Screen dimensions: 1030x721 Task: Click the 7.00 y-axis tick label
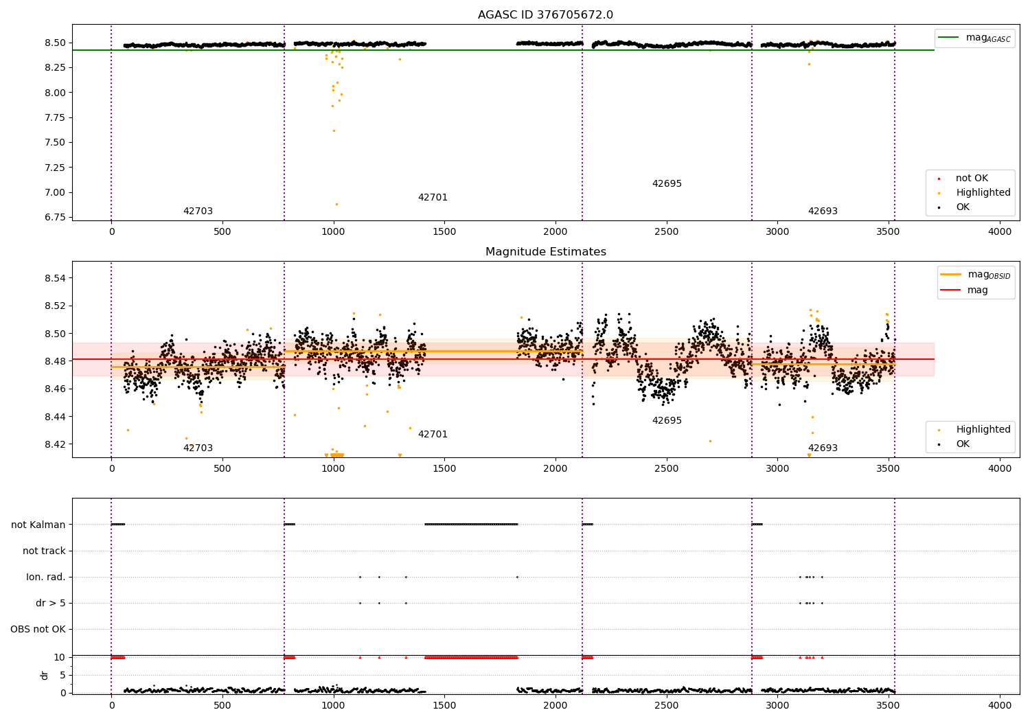click(x=54, y=192)
